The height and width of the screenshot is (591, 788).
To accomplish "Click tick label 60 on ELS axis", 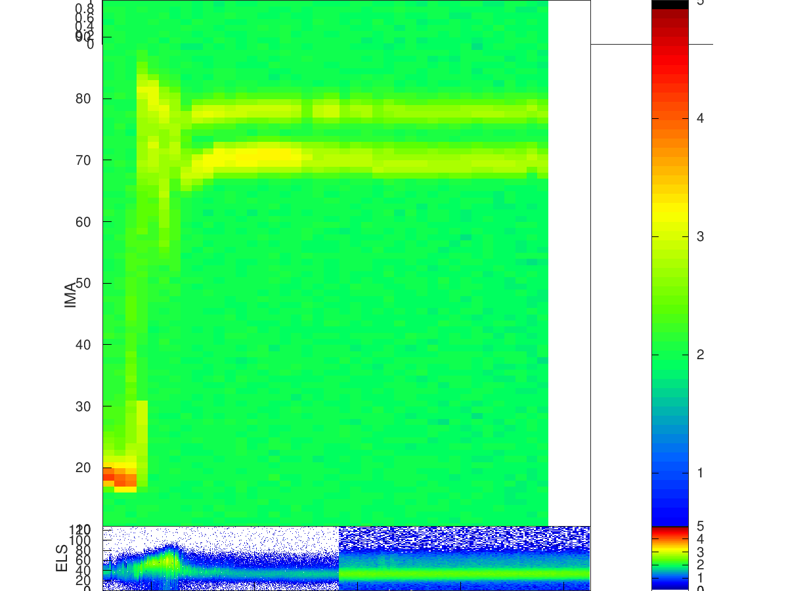I will click(x=83, y=559).
